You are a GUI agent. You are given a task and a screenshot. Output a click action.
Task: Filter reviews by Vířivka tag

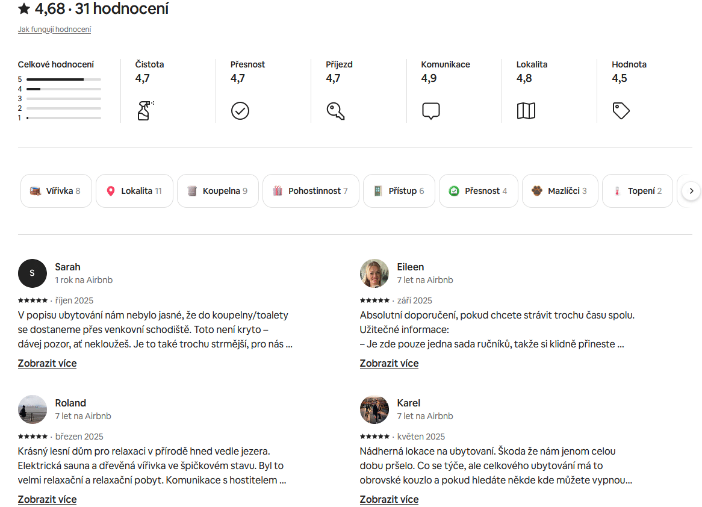coord(56,191)
